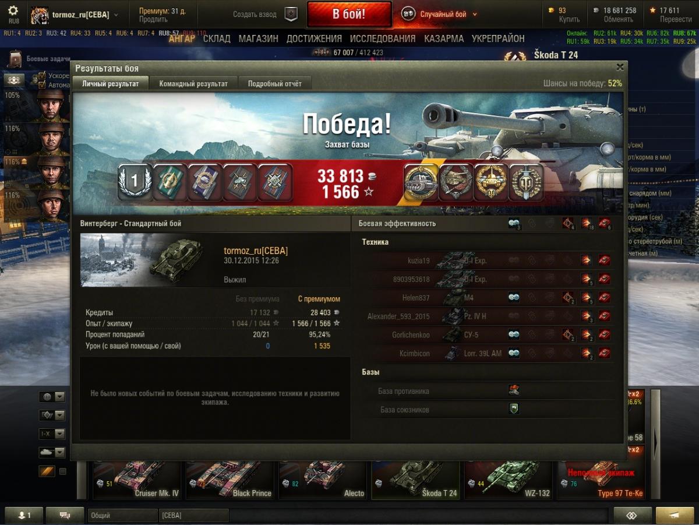Click the enemy base capture icon

pyautogui.click(x=514, y=390)
